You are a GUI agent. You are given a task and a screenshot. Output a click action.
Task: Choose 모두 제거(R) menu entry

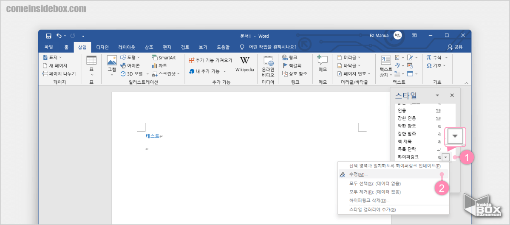click(393, 192)
